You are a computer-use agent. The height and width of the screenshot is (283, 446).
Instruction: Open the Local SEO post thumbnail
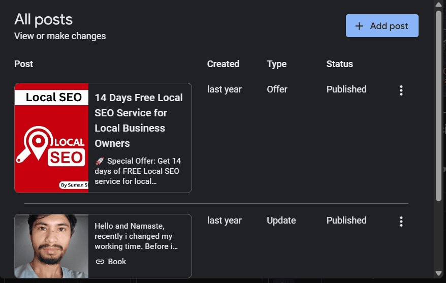pos(51,138)
